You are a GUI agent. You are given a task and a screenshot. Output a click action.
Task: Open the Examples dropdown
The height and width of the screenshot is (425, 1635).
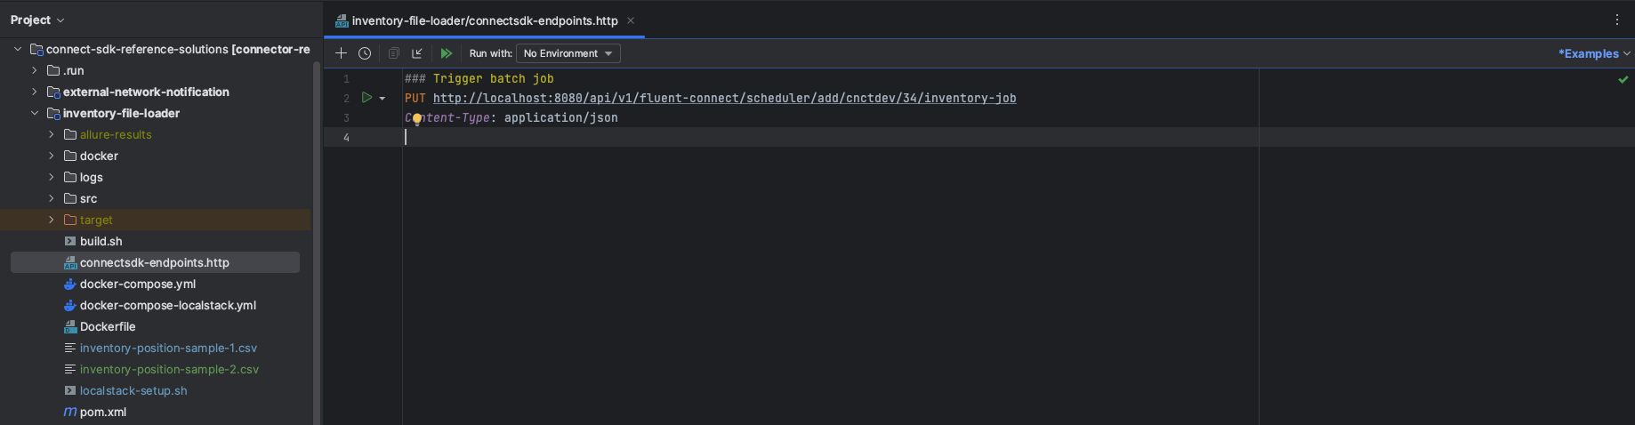[x=1594, y=53]
